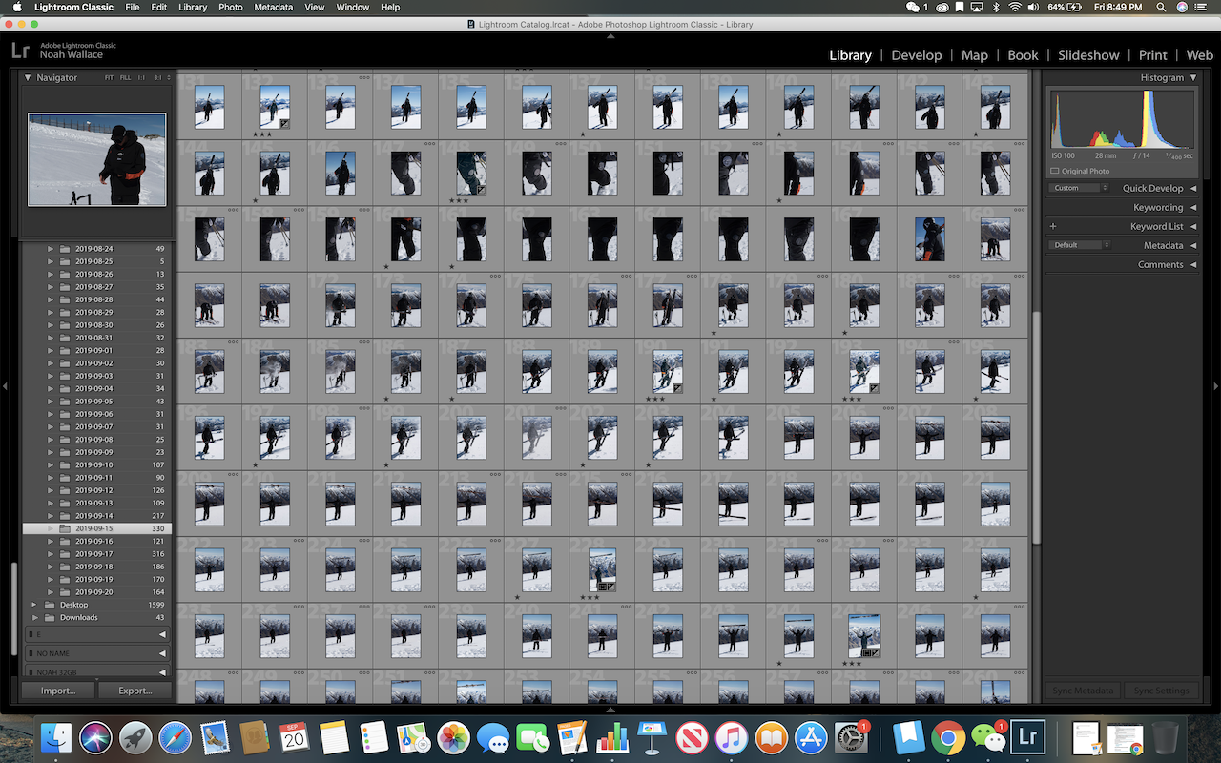Open the Book module

point(1023,55)
